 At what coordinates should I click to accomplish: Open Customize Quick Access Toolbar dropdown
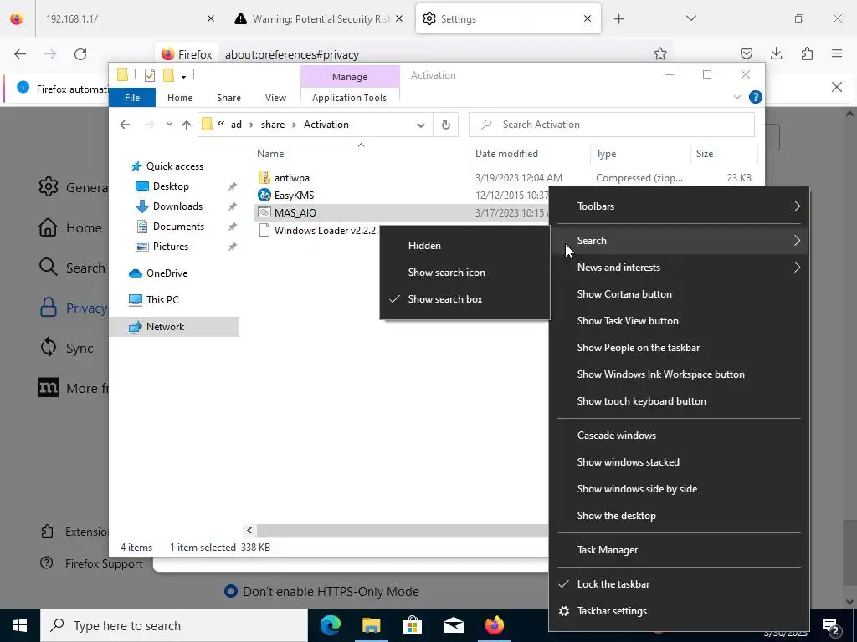click(183, 76)
